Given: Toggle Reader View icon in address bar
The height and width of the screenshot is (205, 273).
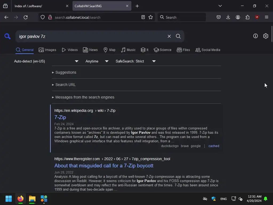Looking at the screenshot, I should coord(143,17).
